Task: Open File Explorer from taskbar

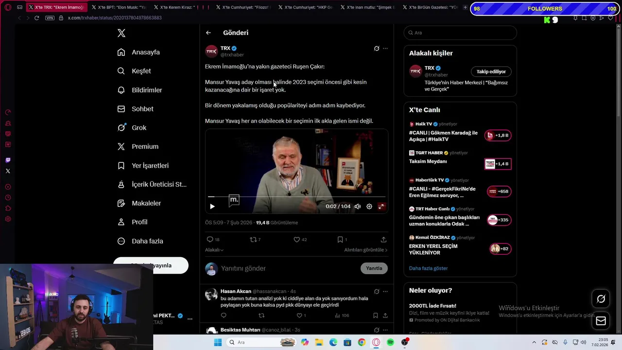Action: (x=319, y=342)
